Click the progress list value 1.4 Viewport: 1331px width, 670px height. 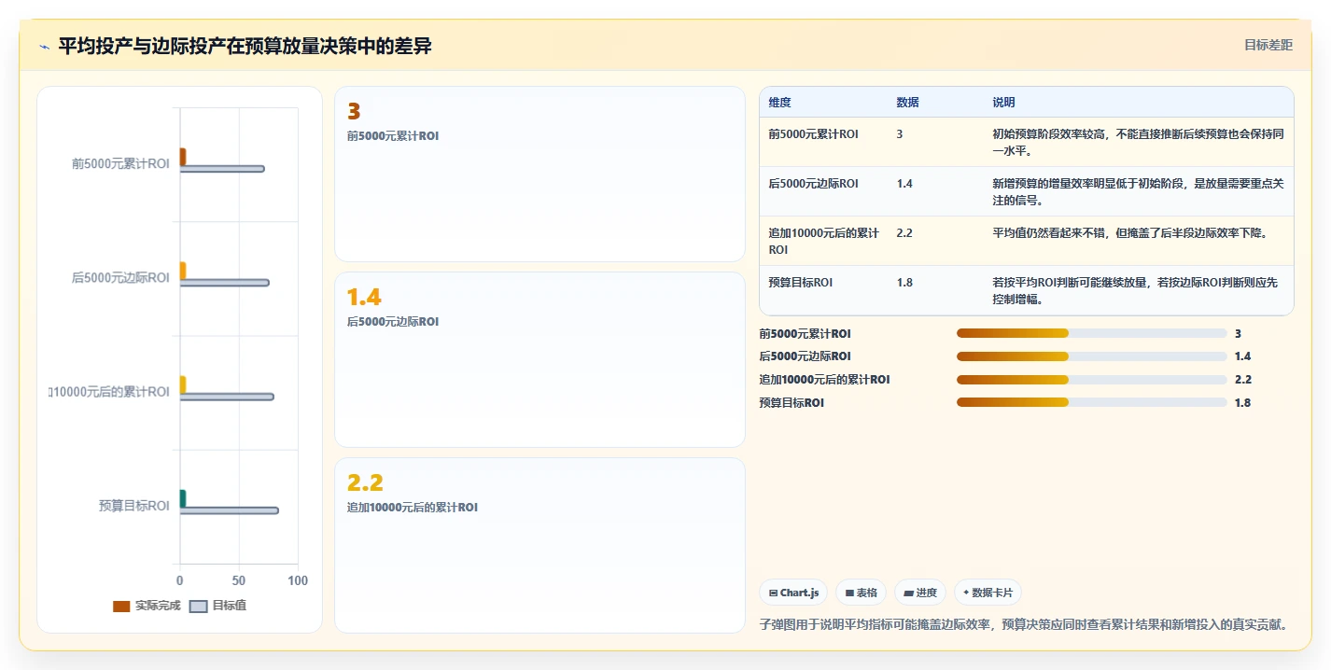(x=1242, y=356)
